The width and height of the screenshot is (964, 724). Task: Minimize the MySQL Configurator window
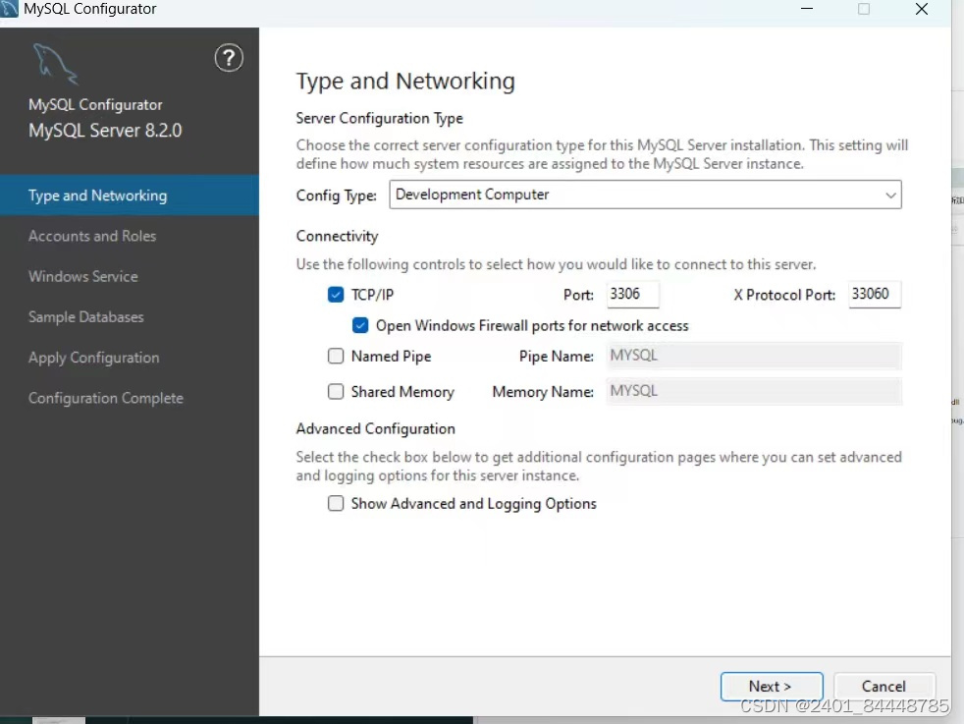[807, 9]
